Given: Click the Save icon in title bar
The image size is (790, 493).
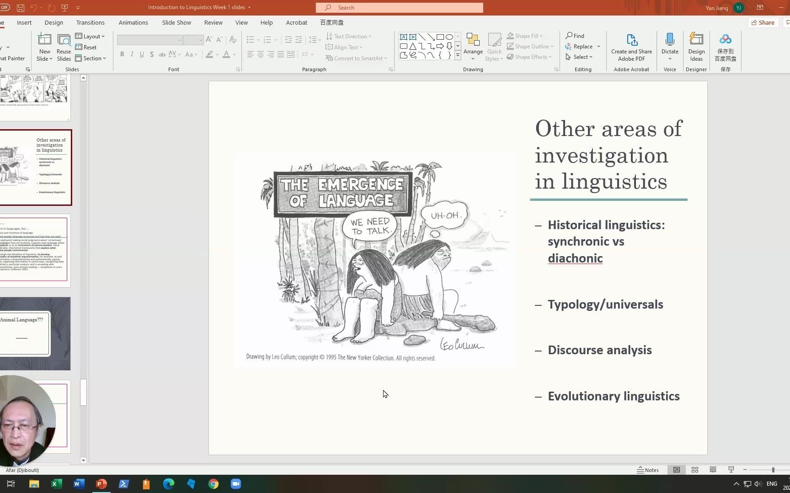Looking at the screenshot, I should [21, 8].
